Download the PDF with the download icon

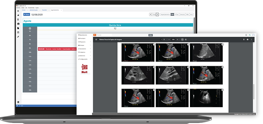pos(244,40)
